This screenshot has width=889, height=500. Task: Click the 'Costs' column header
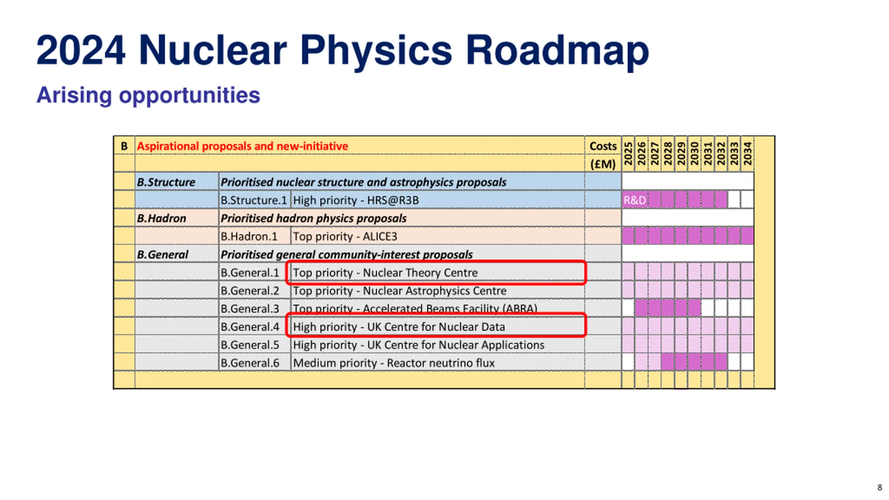[603, 146]
